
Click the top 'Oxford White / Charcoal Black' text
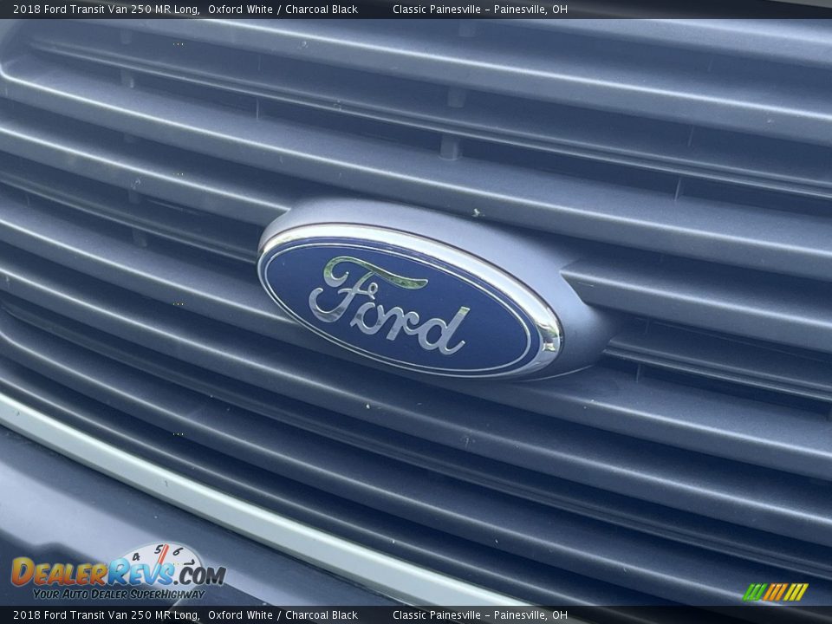pos(283,9)
